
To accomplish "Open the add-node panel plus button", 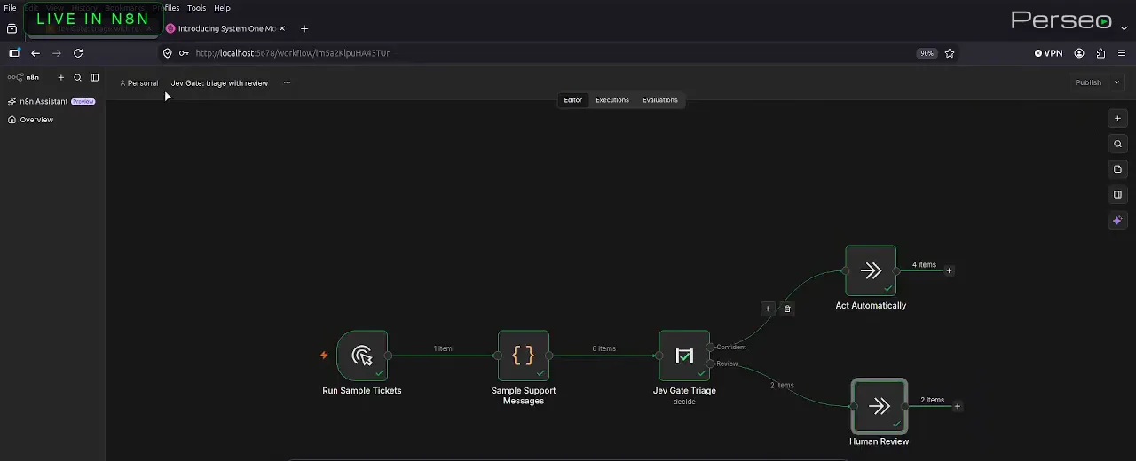I will pyautogui.click(x=1118, y=118).
